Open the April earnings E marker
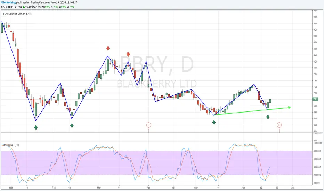This screenshot has height=191, width=324. [148, 125]
